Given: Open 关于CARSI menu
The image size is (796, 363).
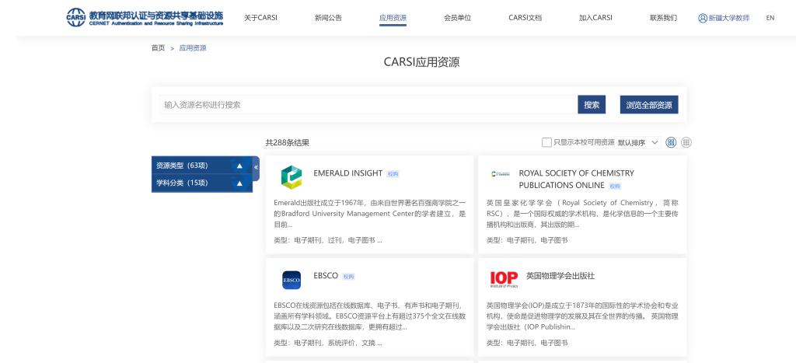Looking at the screenshot, I should pyautogui.click(x=260, y=18).
